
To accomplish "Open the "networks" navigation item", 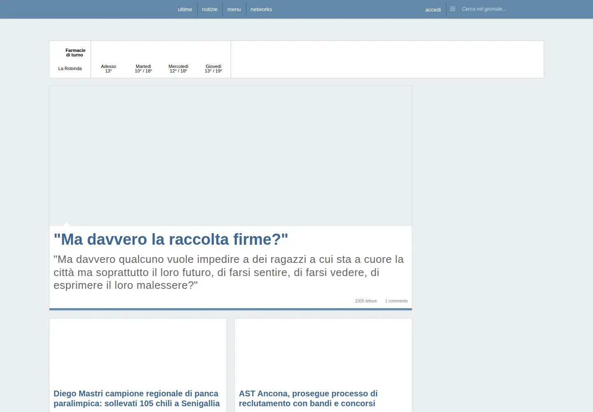I will (261, 9).
